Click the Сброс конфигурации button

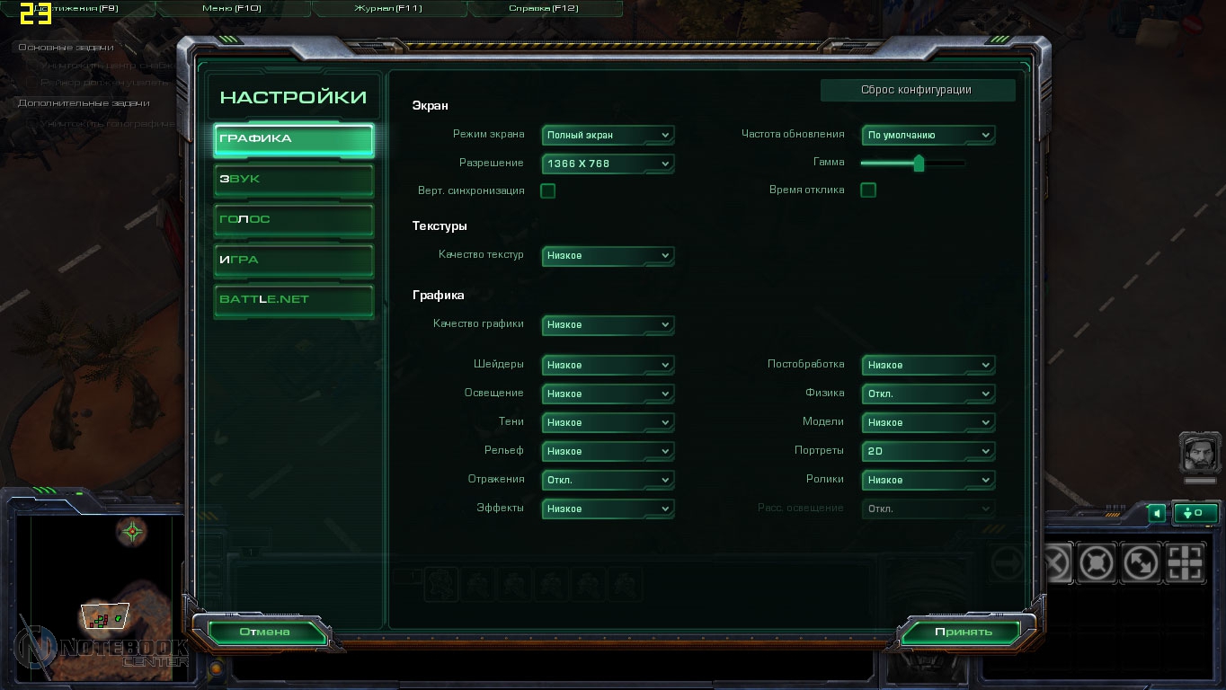click(917, 90)
